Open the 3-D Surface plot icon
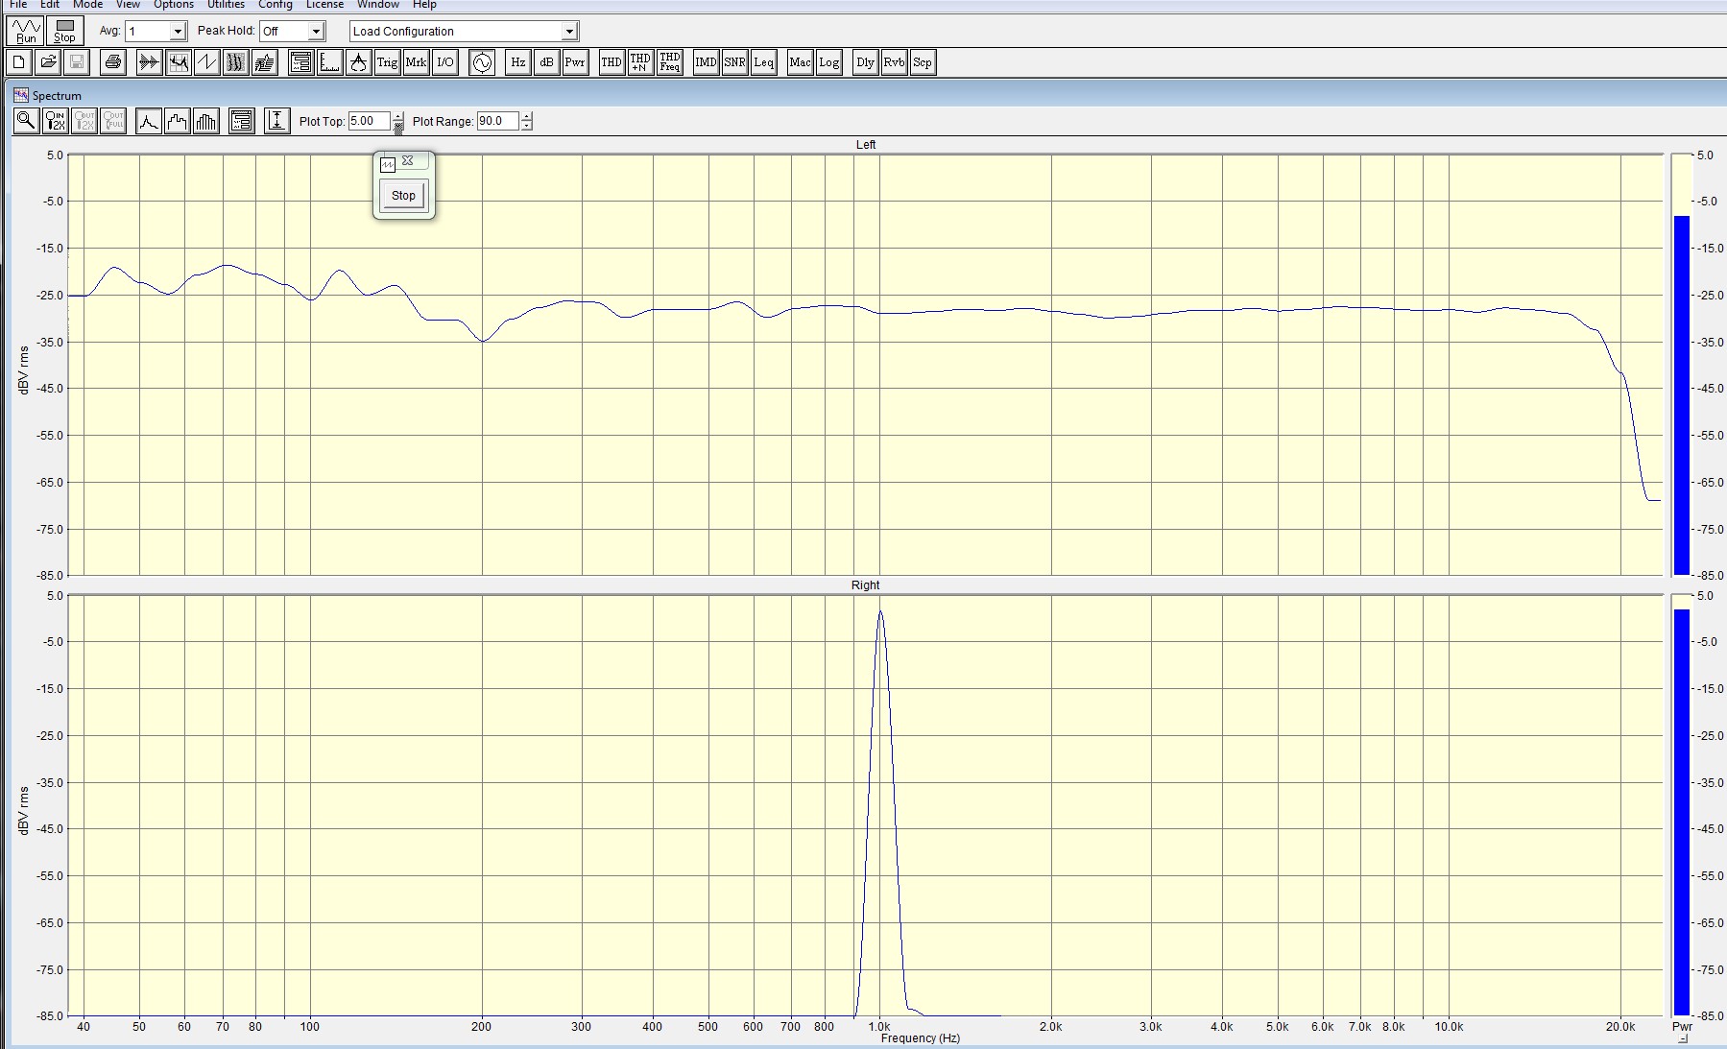 pyautogui.click(x=264, y=62)
